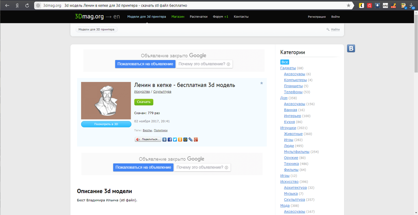Screen dimensions: 418x215
Task: Open the PRO arrow extension icon
Action: click(x=393, y=6)
